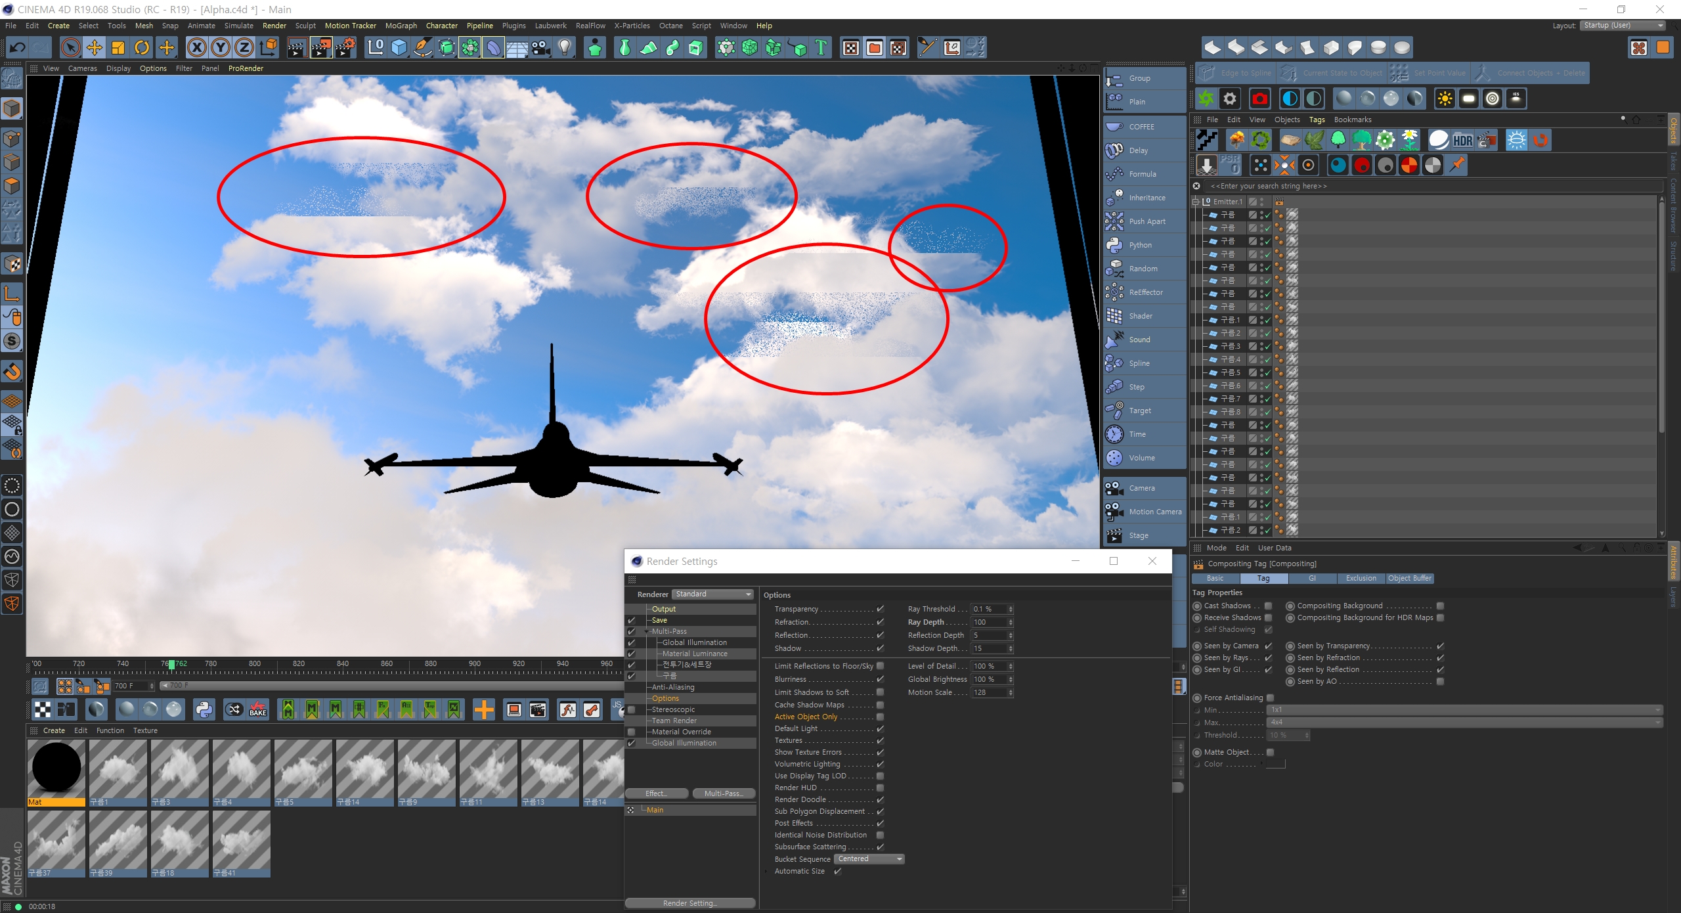Click the Render Setting... button

tap(690, 903)
